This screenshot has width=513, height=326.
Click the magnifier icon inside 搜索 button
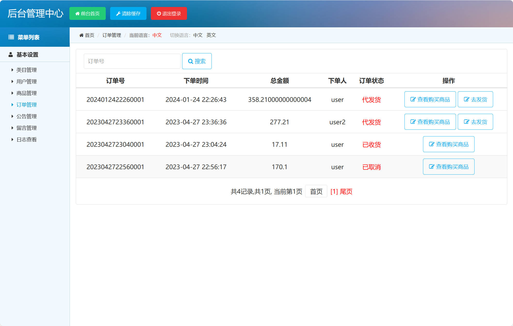[x=190, y=61]
